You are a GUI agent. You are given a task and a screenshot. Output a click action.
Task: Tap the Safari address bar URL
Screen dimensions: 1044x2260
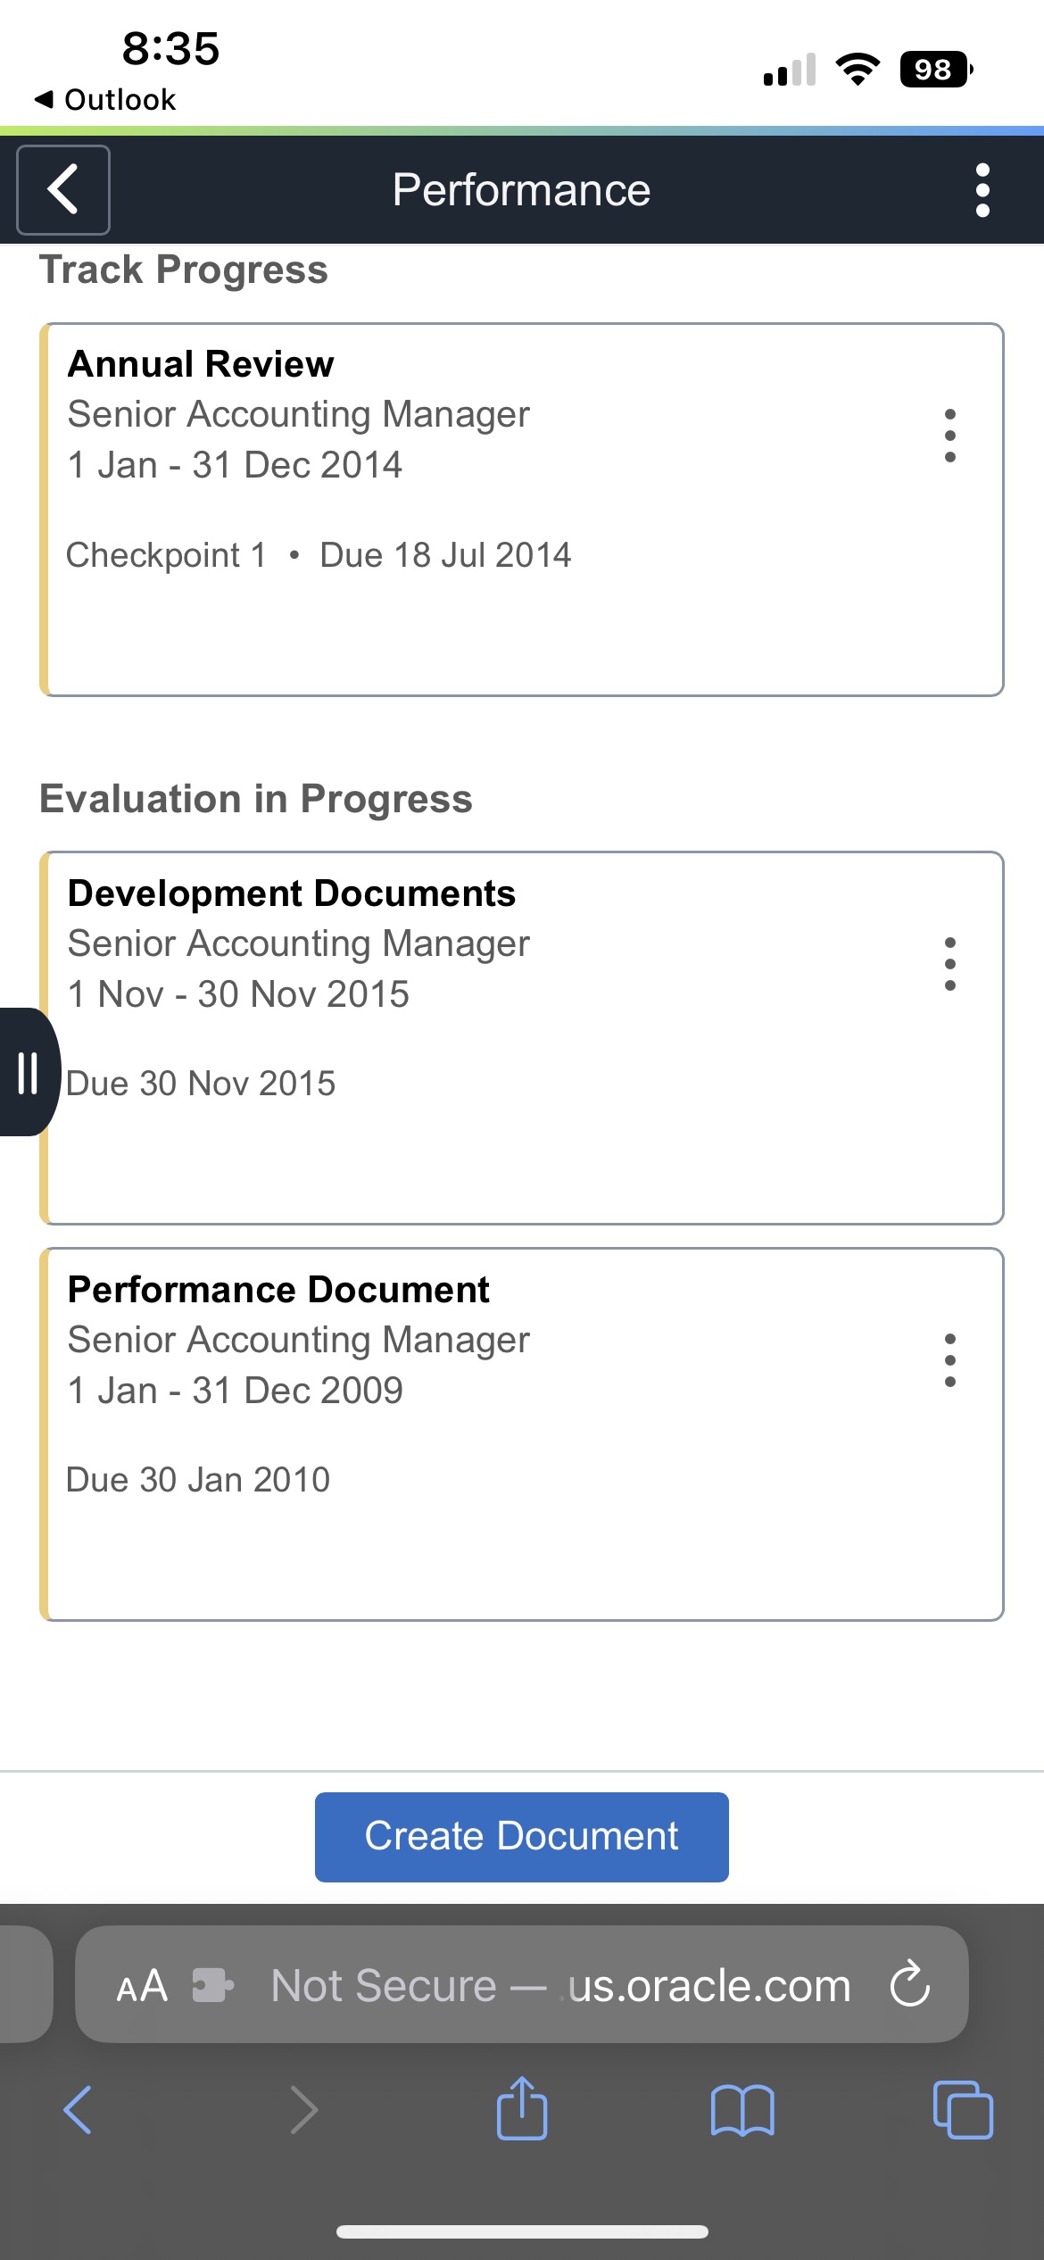click(x=562, y=1985)
